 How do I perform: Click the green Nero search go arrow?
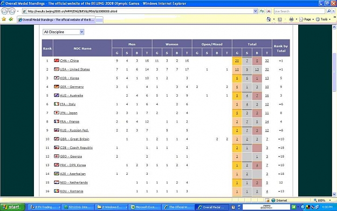(293, 207)
